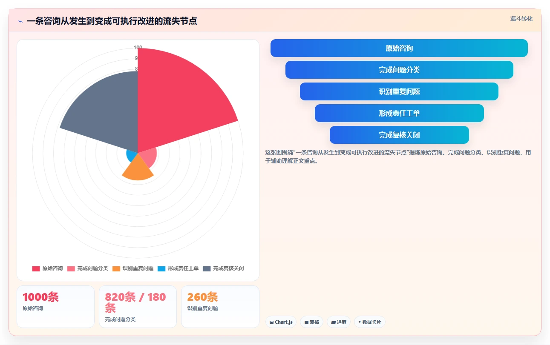The image size is (550, 345).
Task: Click the lightning icon beside the title
Action: click(20, 21)
